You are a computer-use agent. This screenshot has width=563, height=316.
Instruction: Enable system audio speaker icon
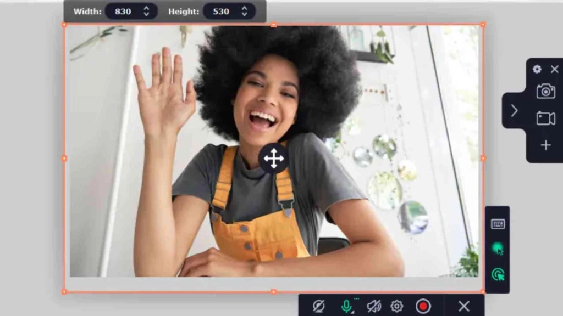coord(374,306)
